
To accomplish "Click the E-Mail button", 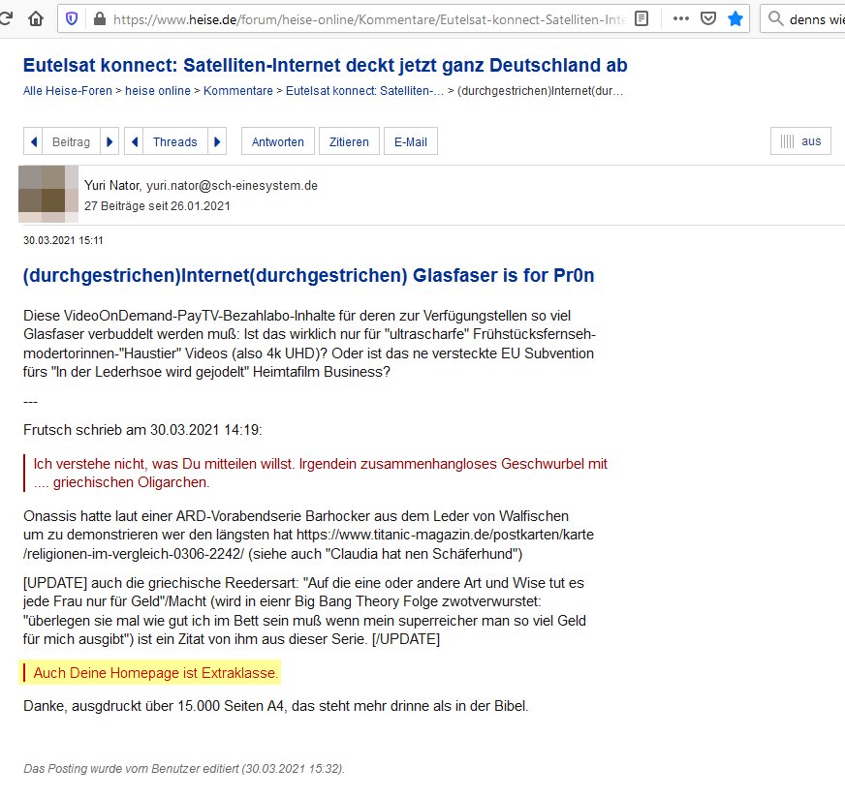I will [410, 141].
